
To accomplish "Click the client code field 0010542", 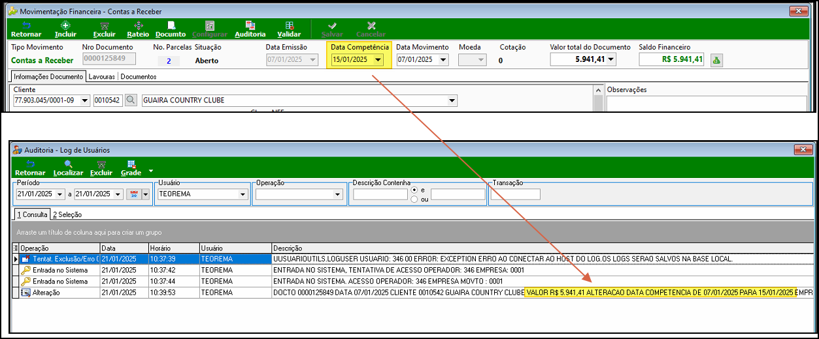I will pyautogui.click(x=108, y=100).
